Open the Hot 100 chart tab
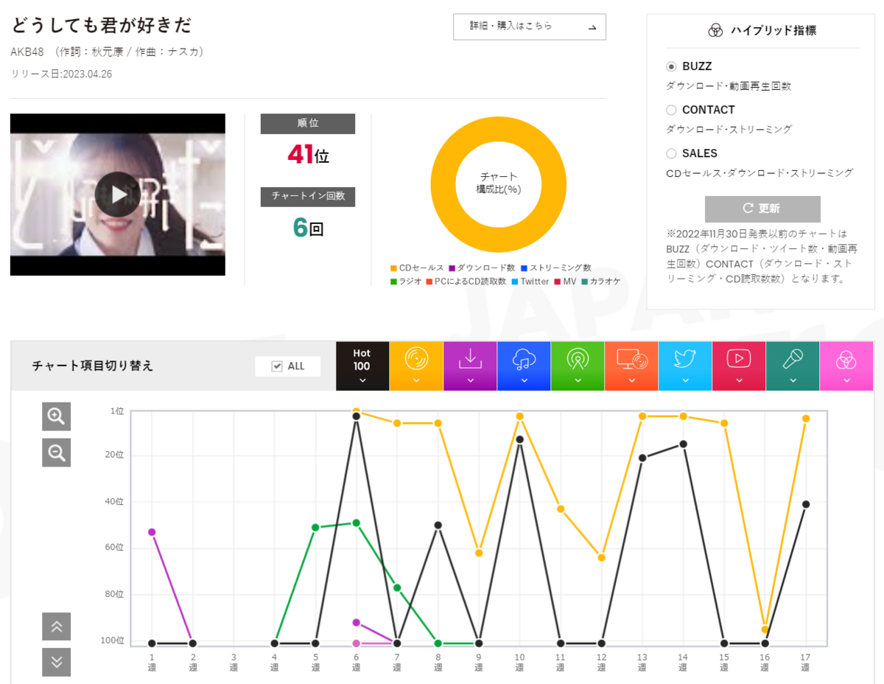 pyautogui.click(x=362, y=366)
